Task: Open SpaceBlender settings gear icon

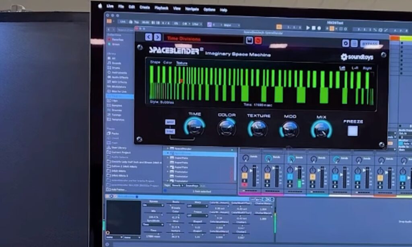Action: tap(345, 43)
